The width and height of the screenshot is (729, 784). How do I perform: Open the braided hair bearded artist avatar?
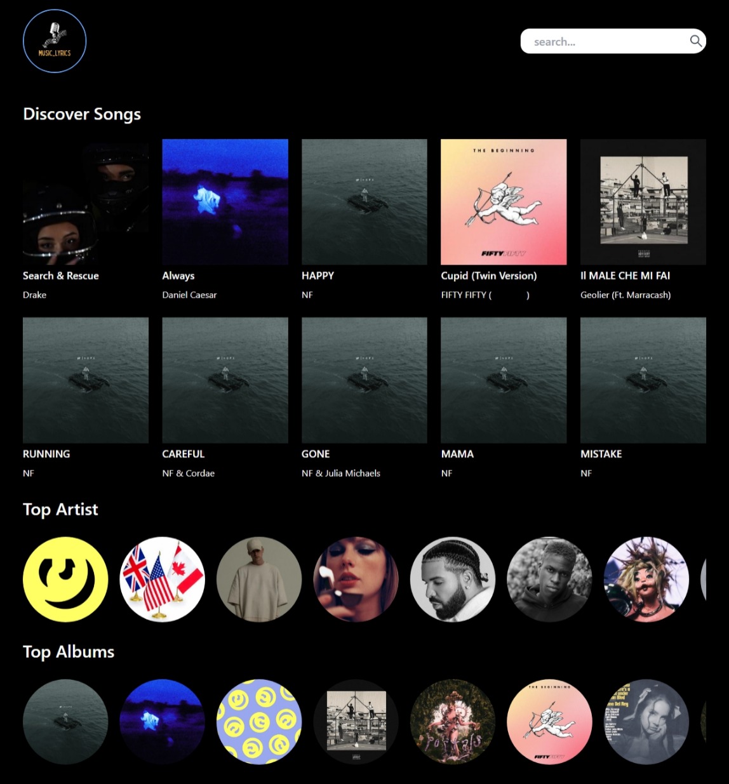click(x=453, y=580)
